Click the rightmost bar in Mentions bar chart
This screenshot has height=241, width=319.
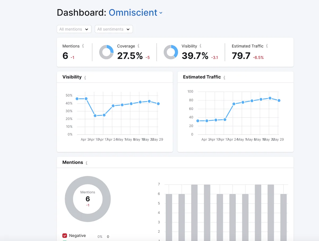point(284,217)
